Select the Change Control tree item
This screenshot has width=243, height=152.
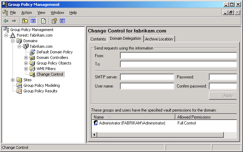tap(50, 74)
